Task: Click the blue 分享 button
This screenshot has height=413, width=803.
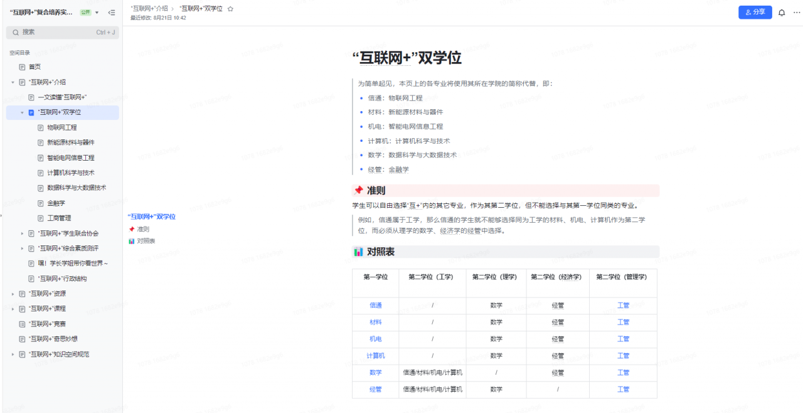Action: (755, 13)
